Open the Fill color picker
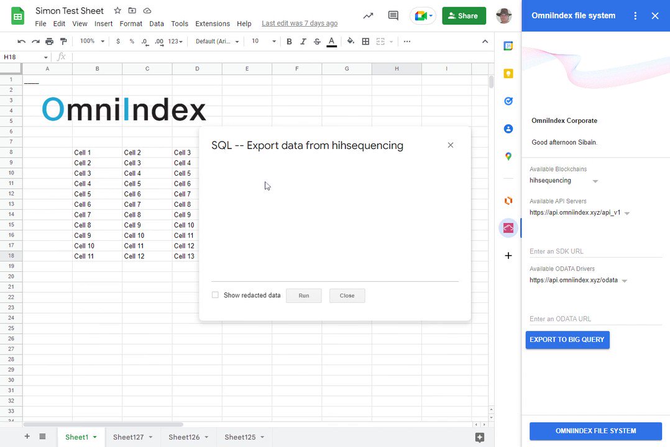670x447 pixels. pyautogui.click(x=351, y=41)
